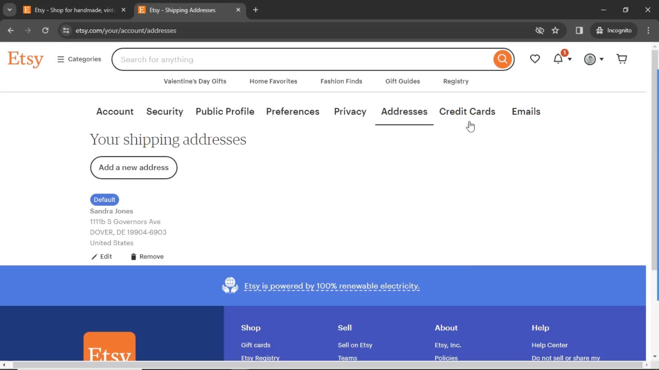Click Remove address link

[147, 256]
